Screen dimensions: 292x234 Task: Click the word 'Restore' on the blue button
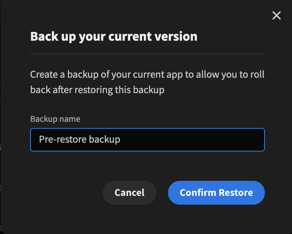tap(236, 193)
